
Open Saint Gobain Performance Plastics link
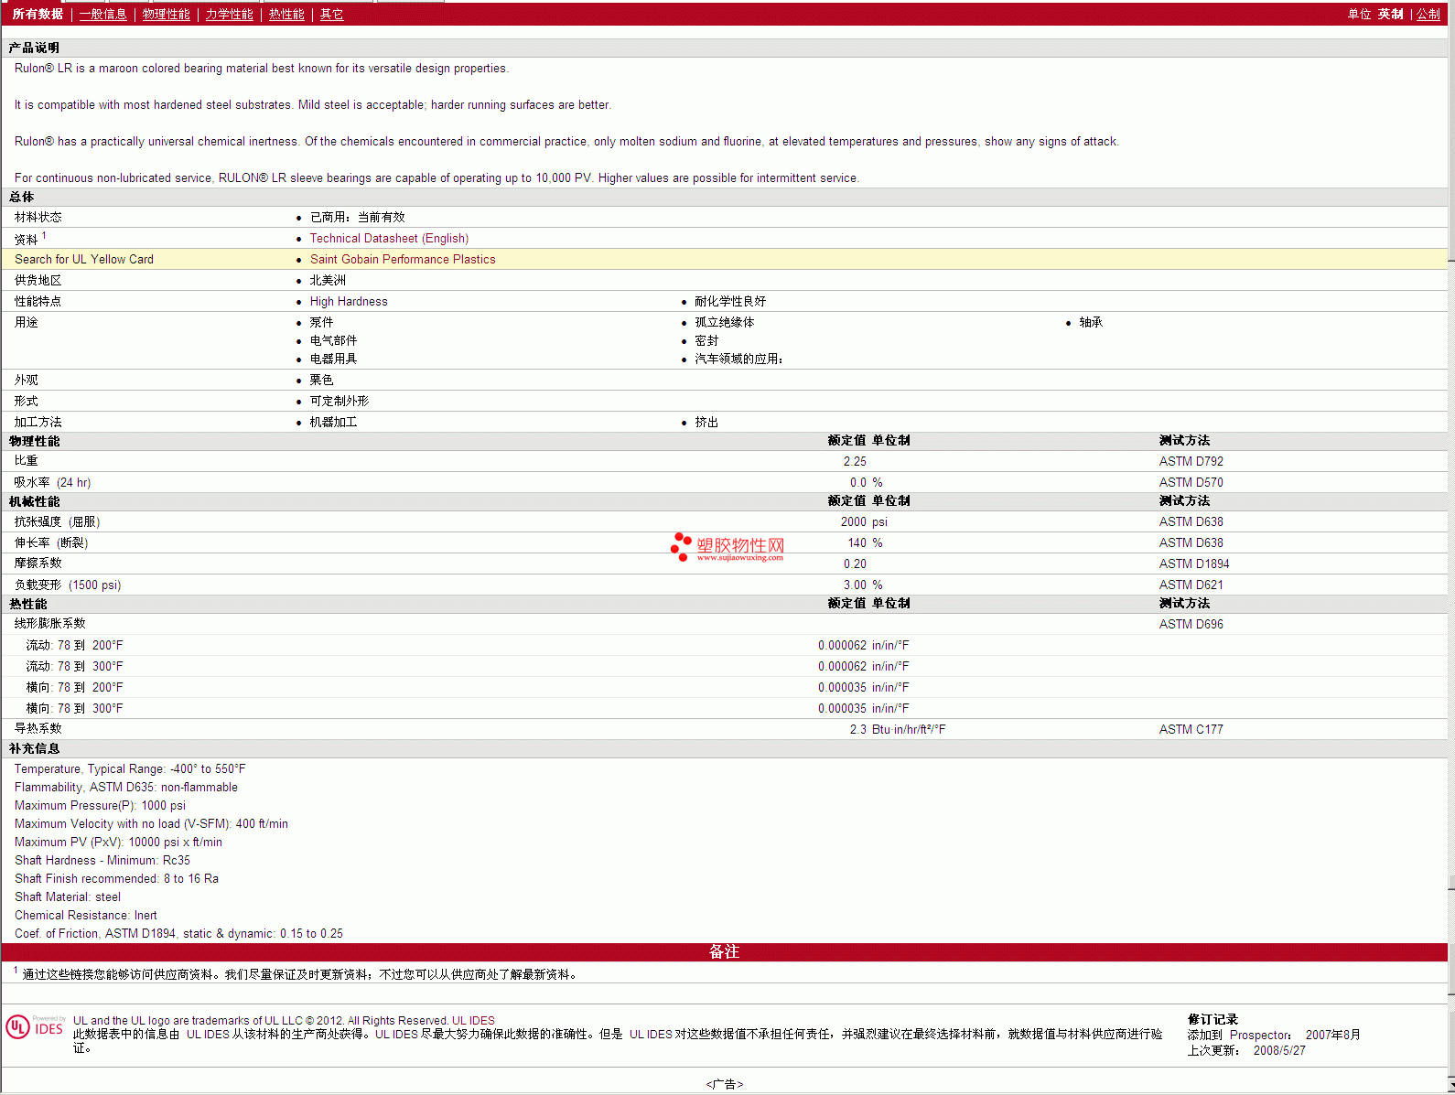[403, 259]
